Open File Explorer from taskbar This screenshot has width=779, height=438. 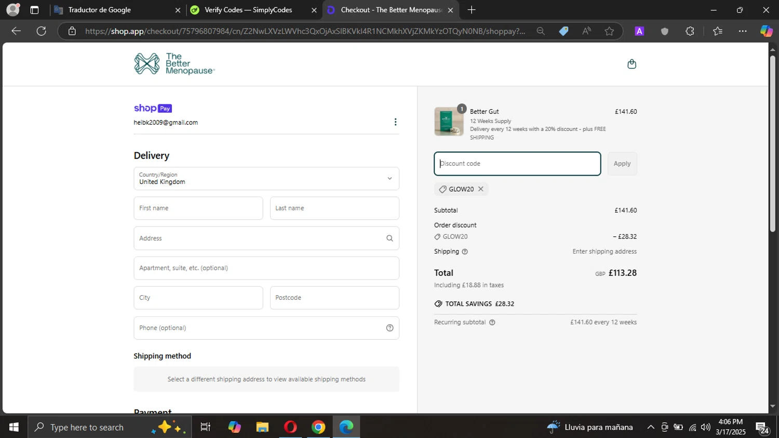point(262,427)
